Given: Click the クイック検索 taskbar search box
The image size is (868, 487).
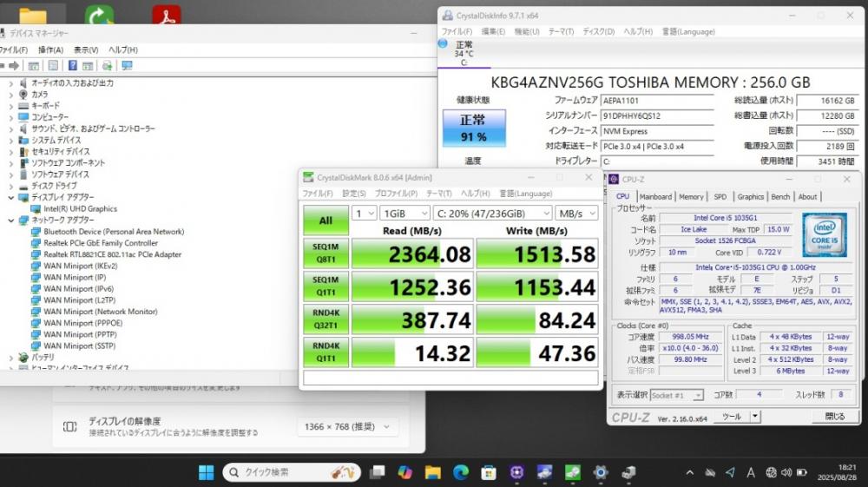Looking at the screenshot, I should [291, 472].
